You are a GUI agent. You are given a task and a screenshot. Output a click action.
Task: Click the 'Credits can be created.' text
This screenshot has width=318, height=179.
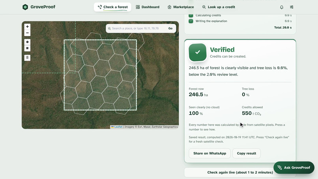click(x=228, y=57)
